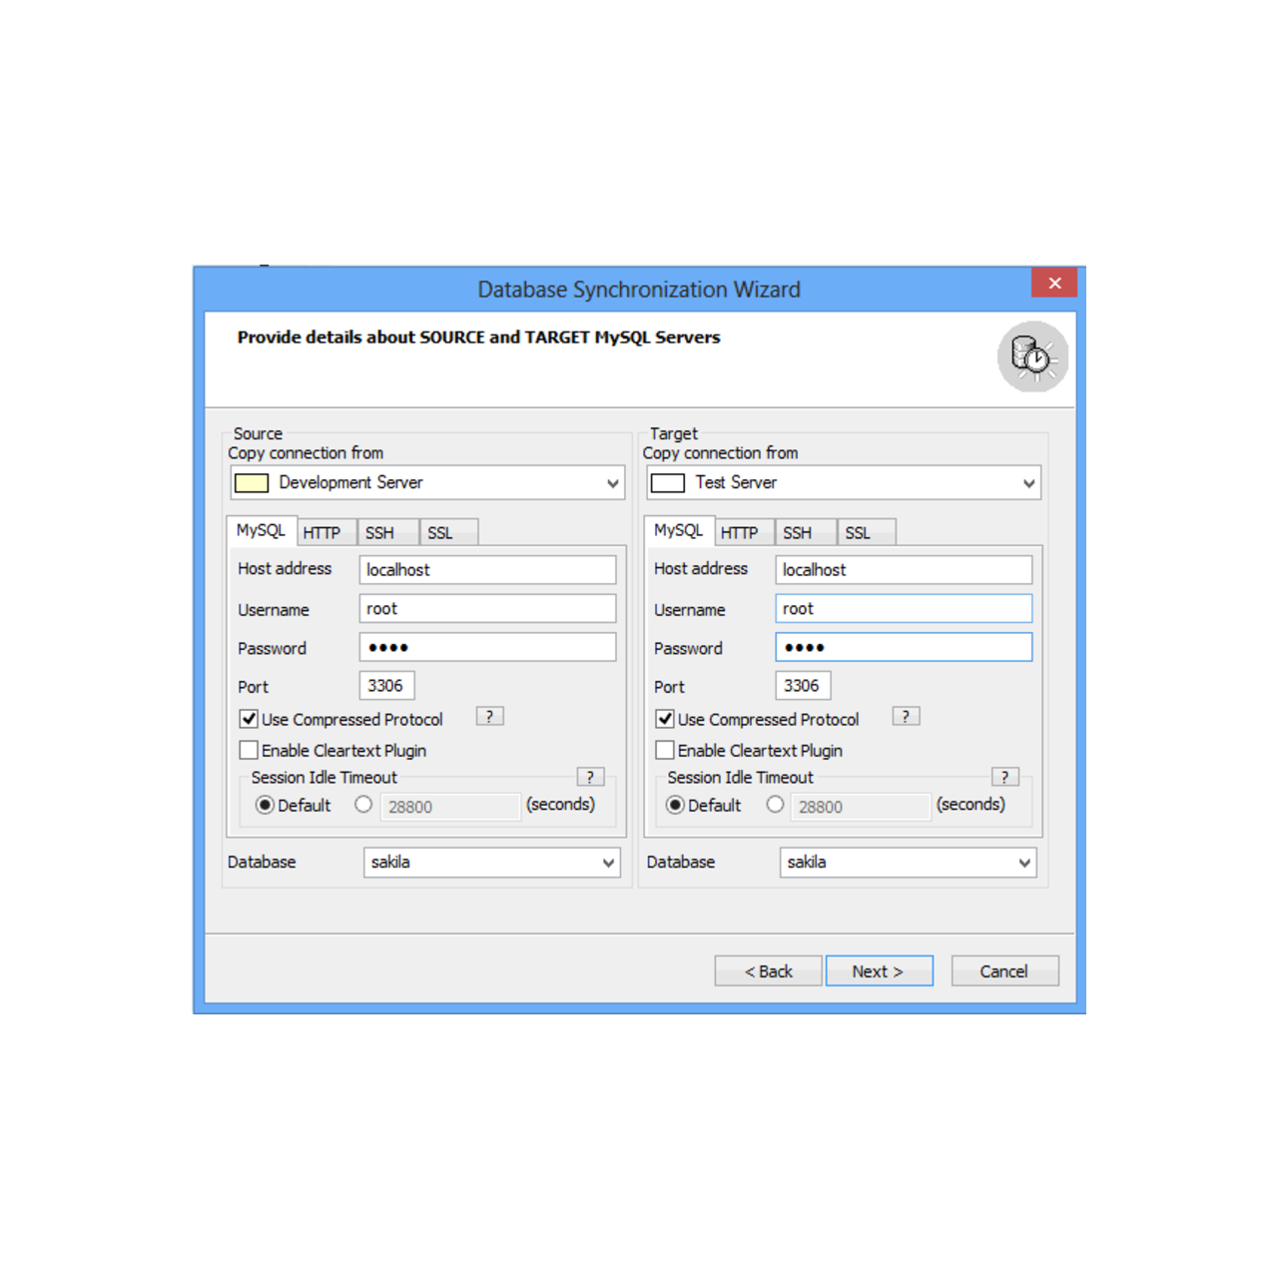Enable Cleartext Plugin on the target server
The width and height of the screenshot is (1278, 1278).
pyautogui.click(x=664, y=750)
